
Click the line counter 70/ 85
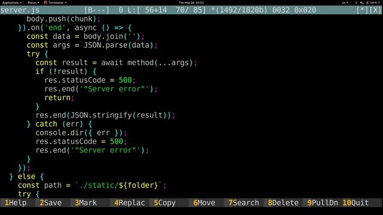[x=189, y=10]
